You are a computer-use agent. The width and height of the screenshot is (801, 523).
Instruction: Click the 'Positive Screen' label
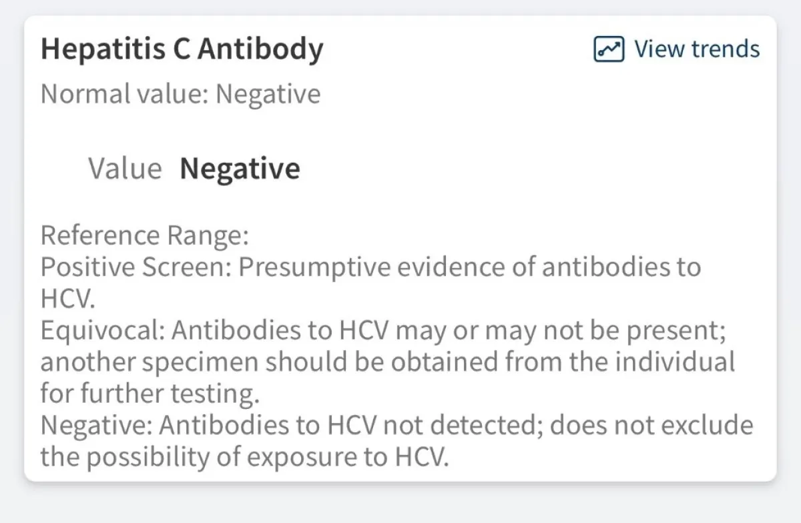136,268
